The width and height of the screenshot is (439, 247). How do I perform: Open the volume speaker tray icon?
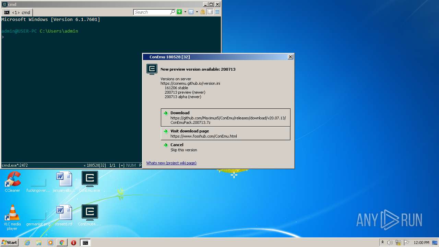tap(390, 243)
